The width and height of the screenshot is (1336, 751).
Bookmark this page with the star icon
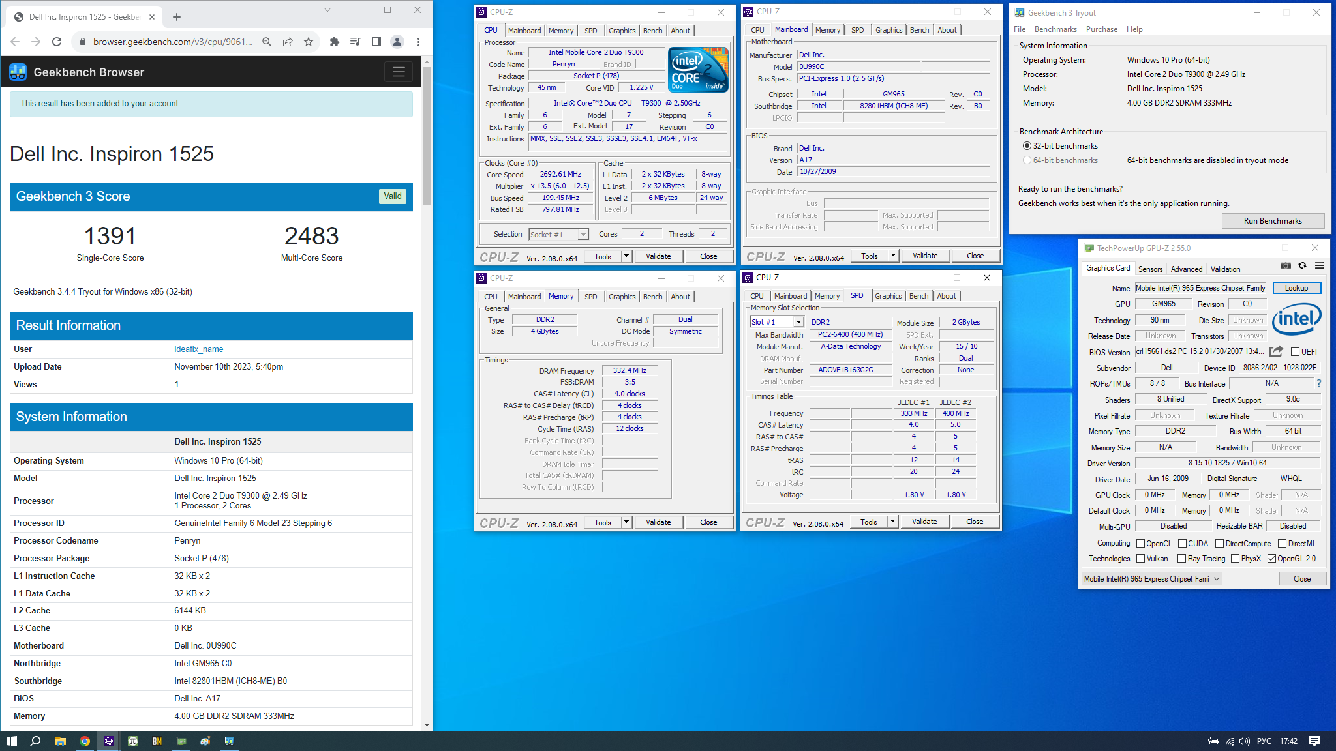click(309, 42)
